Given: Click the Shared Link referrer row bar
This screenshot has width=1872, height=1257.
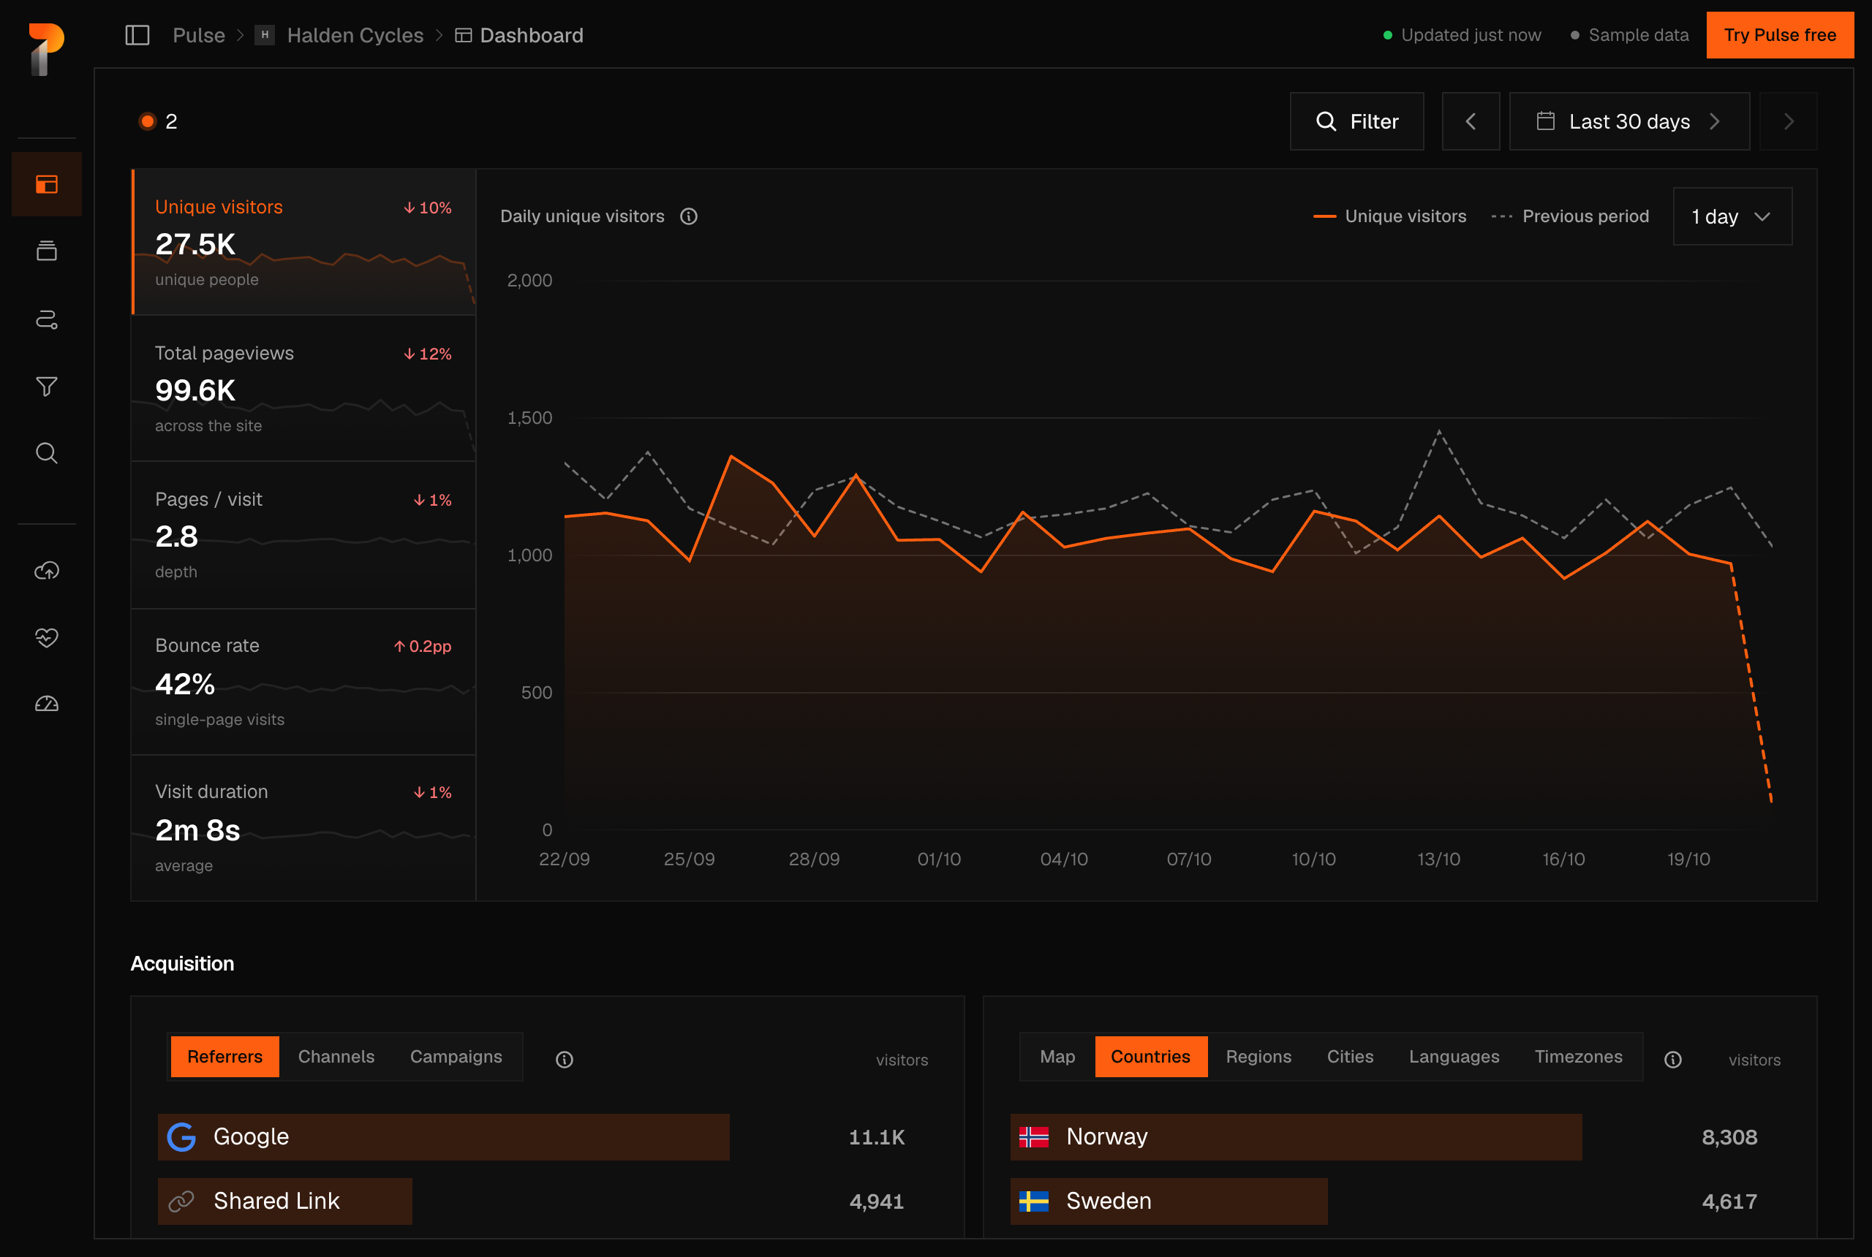Looking at the screenshot, I should pyautogui.click(x=284, y=1201).
